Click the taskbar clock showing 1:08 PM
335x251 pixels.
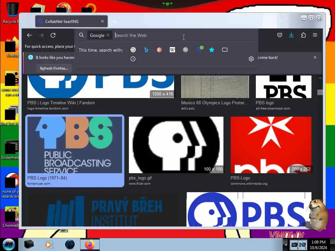click(x=318, y=245)
